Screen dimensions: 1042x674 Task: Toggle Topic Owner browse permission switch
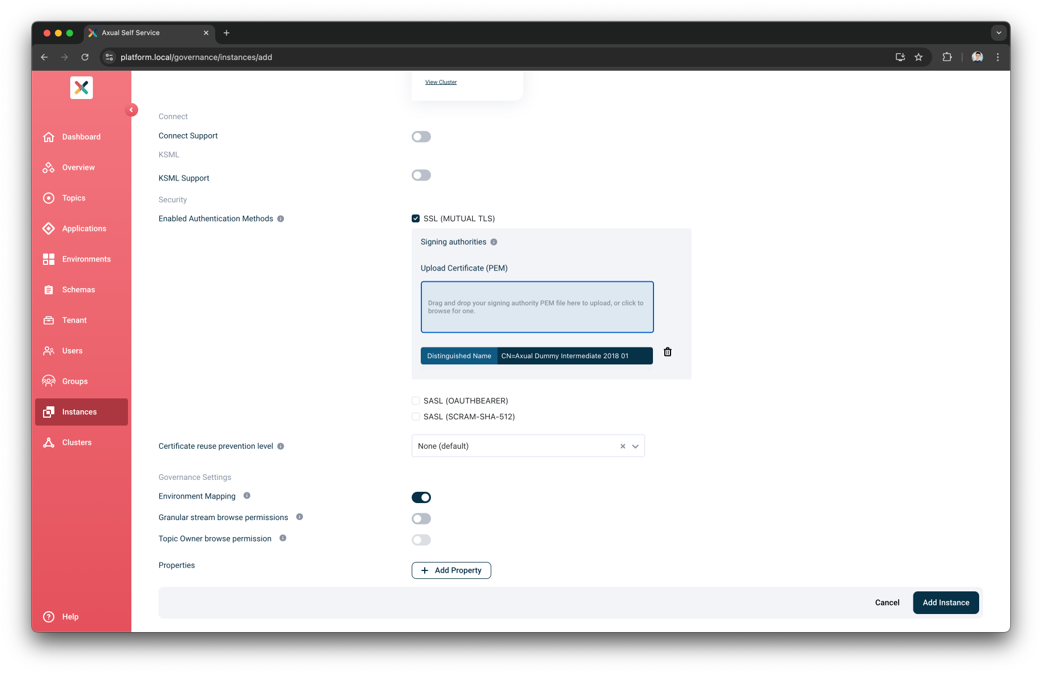421,540
